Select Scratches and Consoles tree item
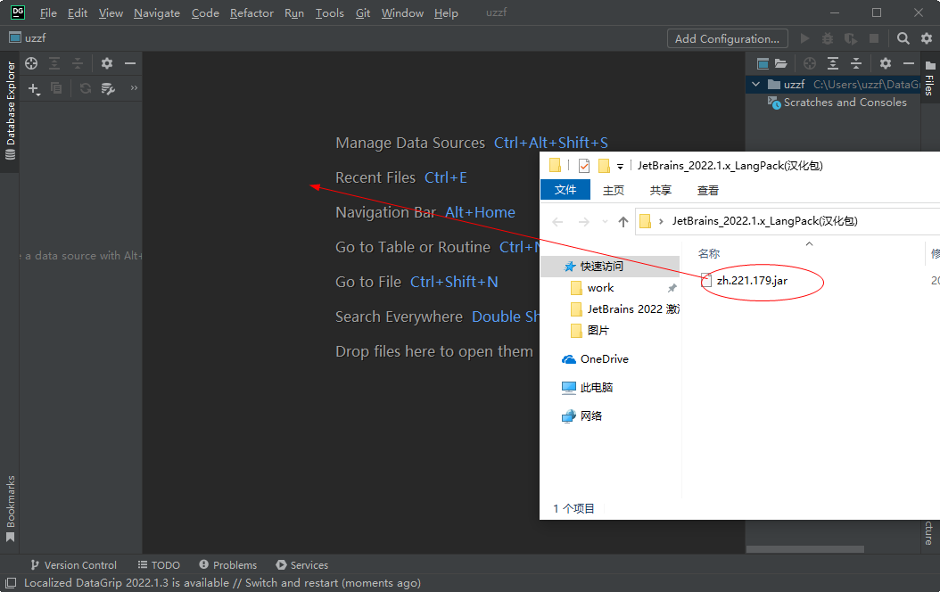 837,103
